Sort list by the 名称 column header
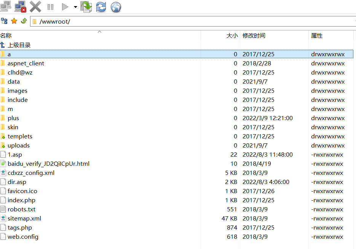This screenshot has height=249, width=356. tap(6, 36)
